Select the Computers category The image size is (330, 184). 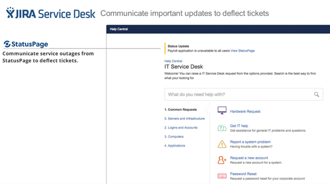point(174,137)
